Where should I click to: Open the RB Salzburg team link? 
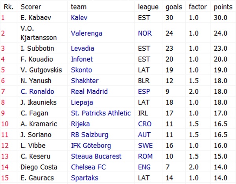[x=89, y=135]
